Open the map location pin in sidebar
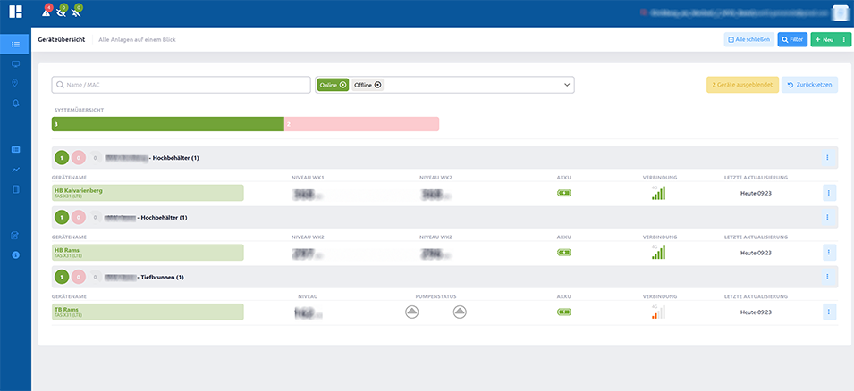This screenshot has width=854, height=391. click(15, 83)
